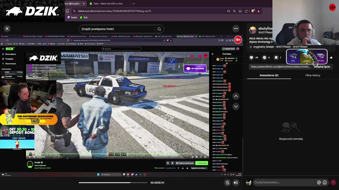Save video with the bookmark icon
The height and width of the screenshot is (190, 339).
click(276, 58)
